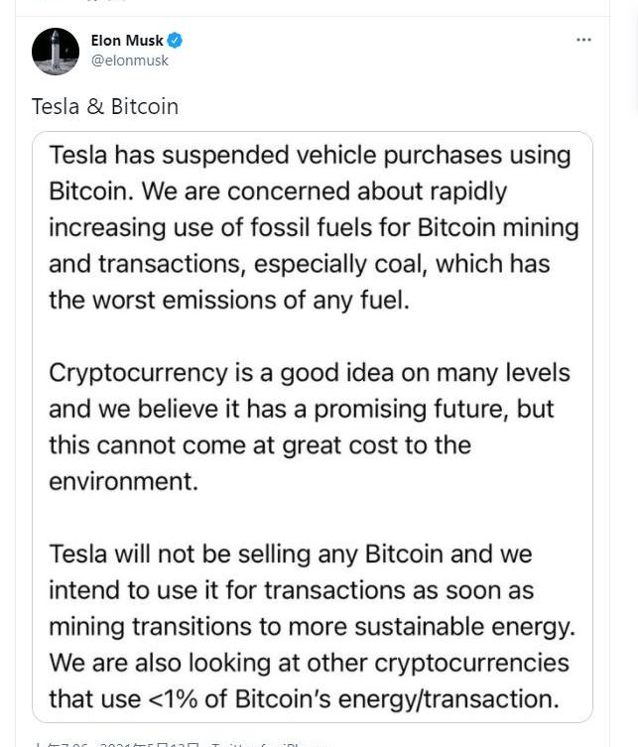Click "the worst emissions of any fuel" line
This screenshot has height=747, width=638.
click(x=229, y=301)
